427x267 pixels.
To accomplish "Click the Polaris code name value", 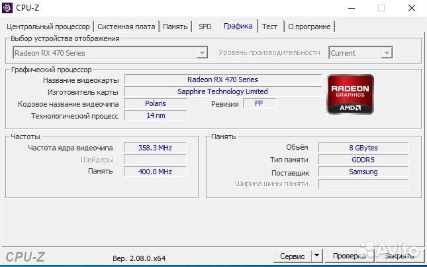I will 156,103.
